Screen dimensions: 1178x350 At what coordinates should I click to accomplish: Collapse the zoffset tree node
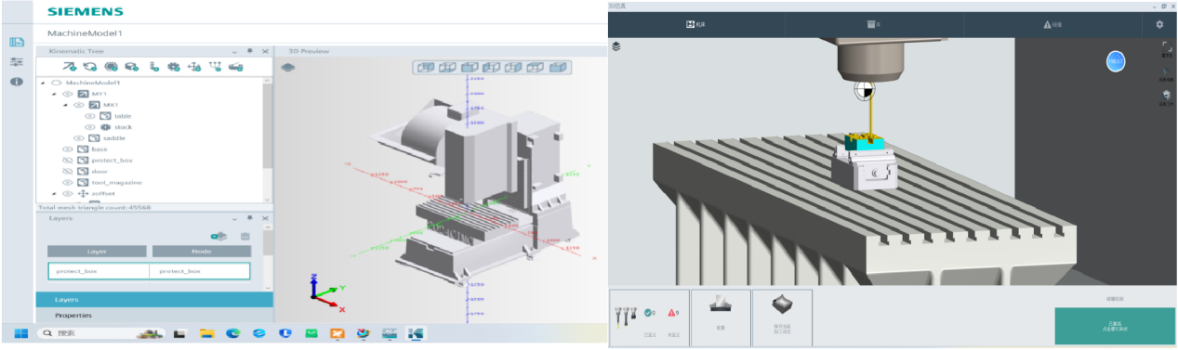point(54,193)
